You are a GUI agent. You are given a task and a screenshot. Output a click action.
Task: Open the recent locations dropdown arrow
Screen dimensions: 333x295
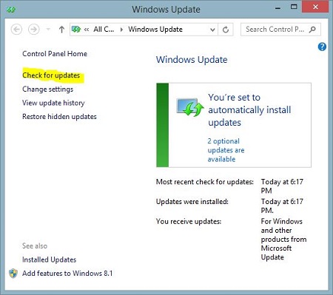tap(48, 30)
